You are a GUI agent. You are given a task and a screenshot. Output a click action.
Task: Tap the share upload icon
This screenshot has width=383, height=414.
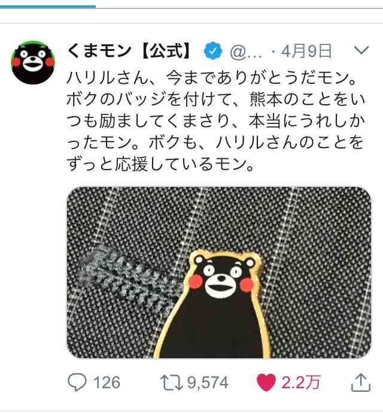[361, 382]
